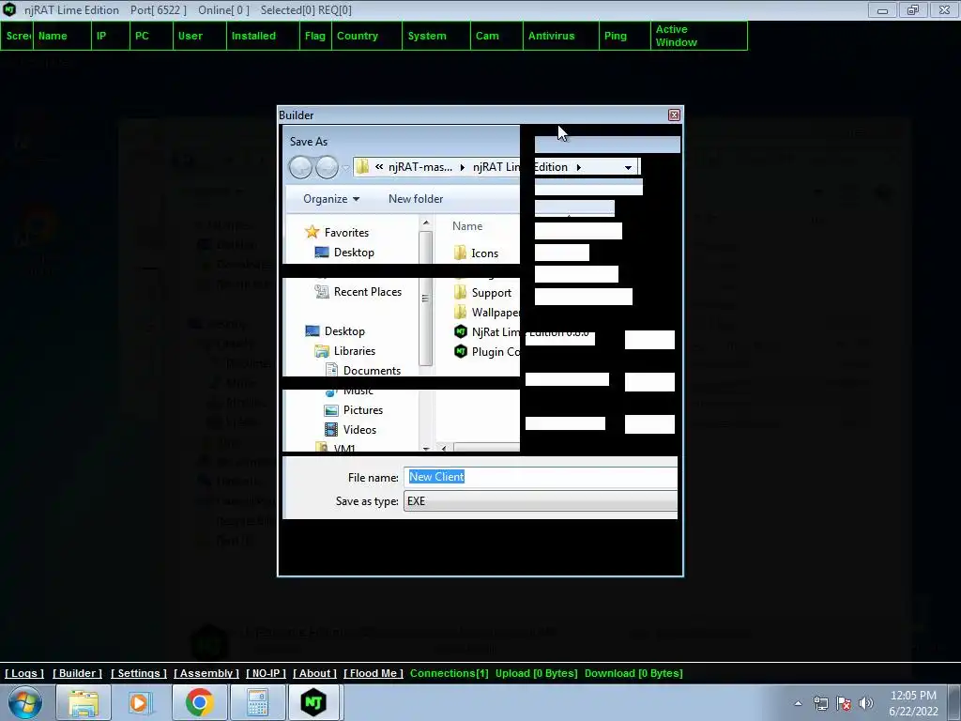Click the Active Window column header
The width and height of the screenshot is (961, 721).
pyautogui.click(x=698, y=36)
